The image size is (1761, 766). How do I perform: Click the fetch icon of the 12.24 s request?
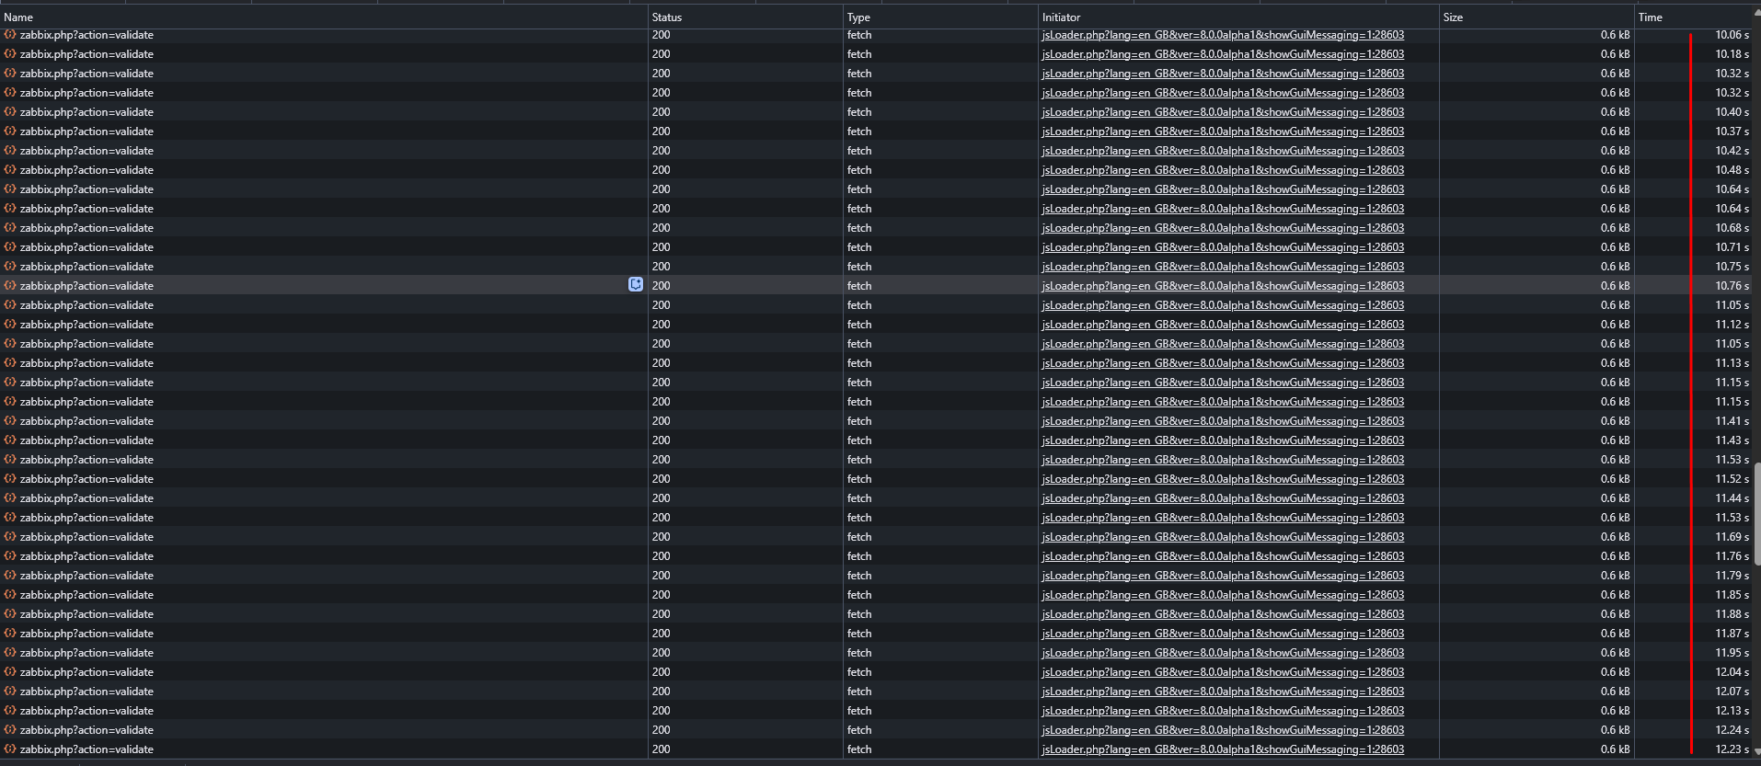[10, 730]
